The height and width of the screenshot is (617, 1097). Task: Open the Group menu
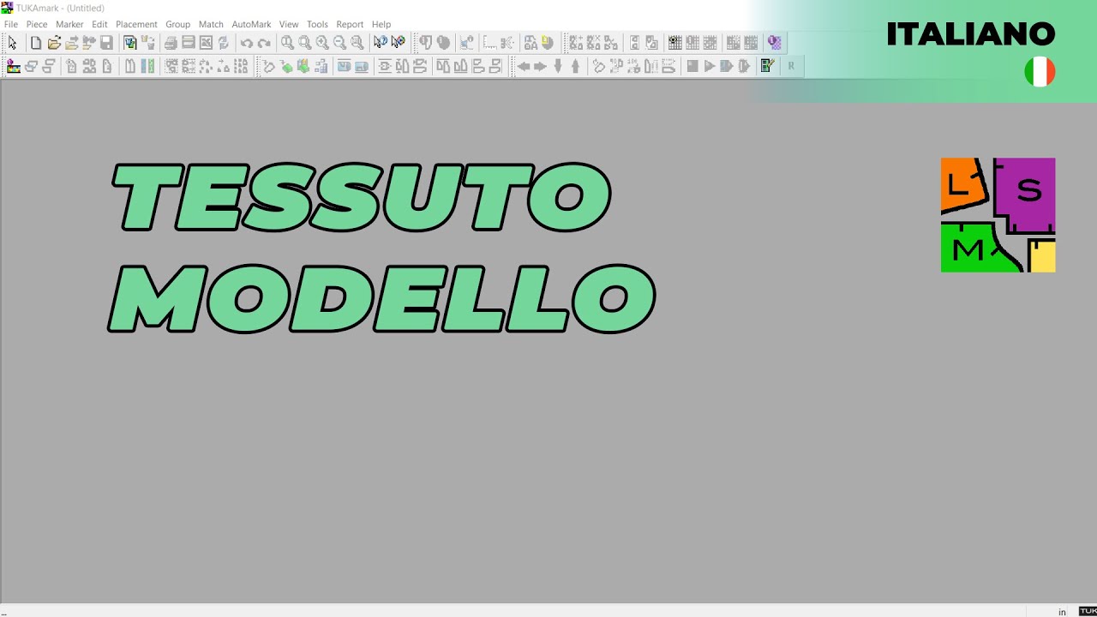pos(178,24)
